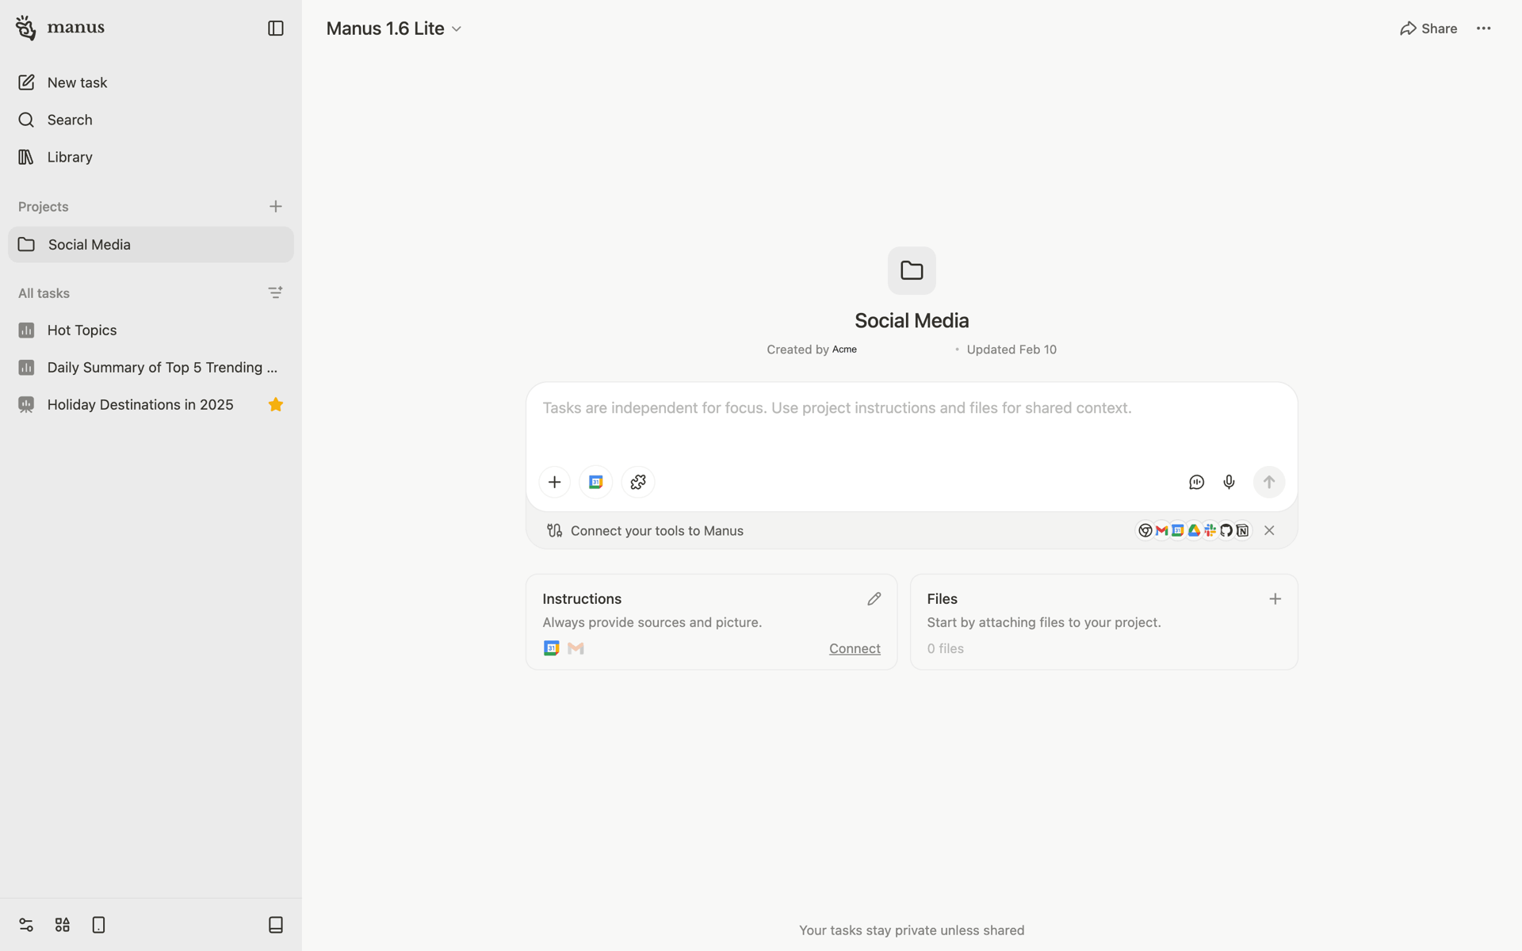Click the Gmail icon in the tools banner
The height and width of the screenshot is (951, 1522).
(x=1162, y=531)
